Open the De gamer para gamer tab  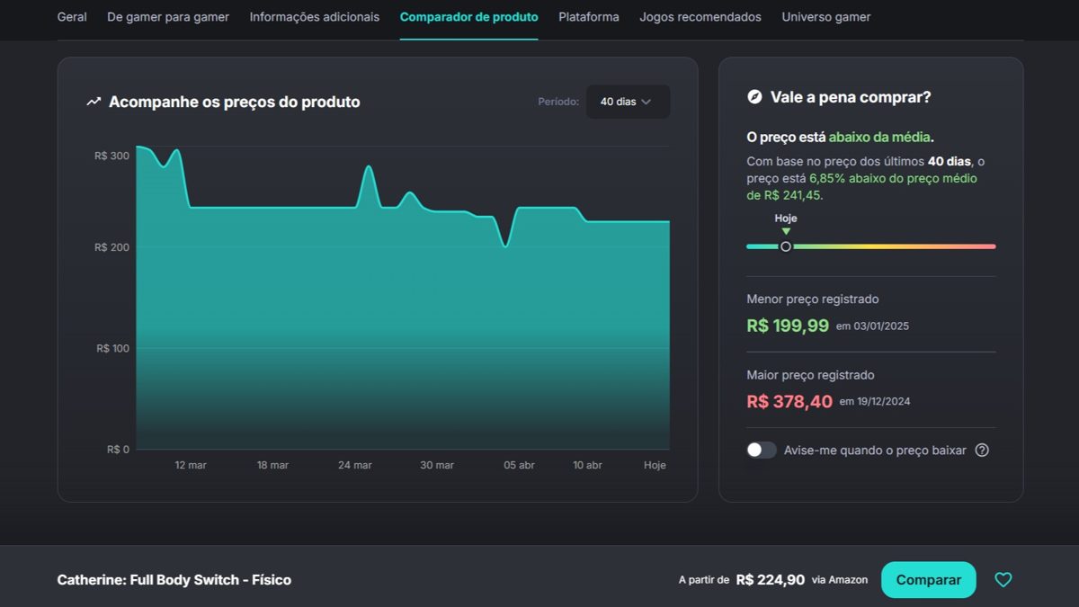168,17
